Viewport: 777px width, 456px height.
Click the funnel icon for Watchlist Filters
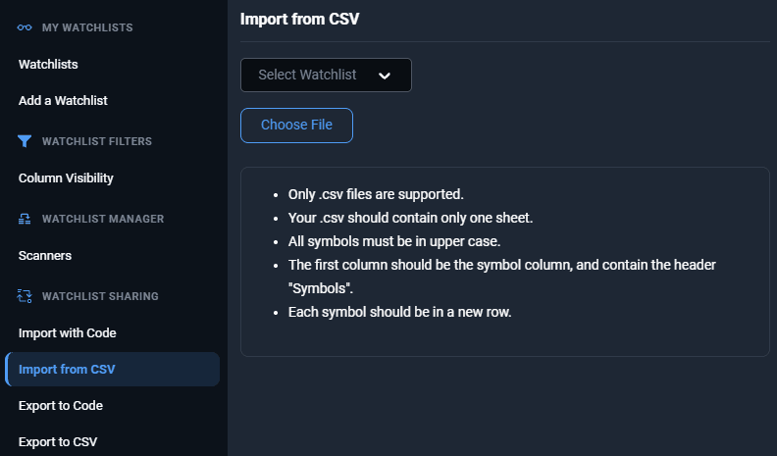(25, 141)
